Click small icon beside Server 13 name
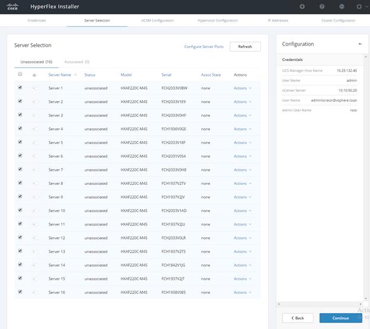The height and width of the screenshot is (329, 370). click(x=35, y=252)
